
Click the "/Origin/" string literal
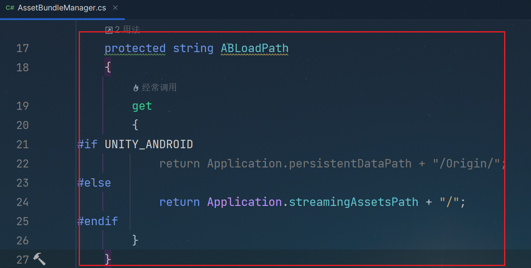tap(466, 164)
